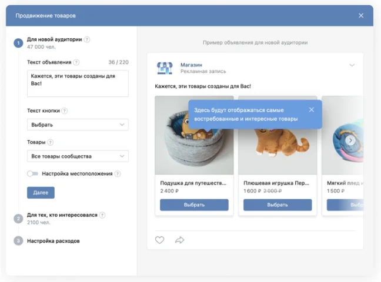Click the Рекламная запись label
The height and width of the screenshot is (282, 381).
pos(203,72)
